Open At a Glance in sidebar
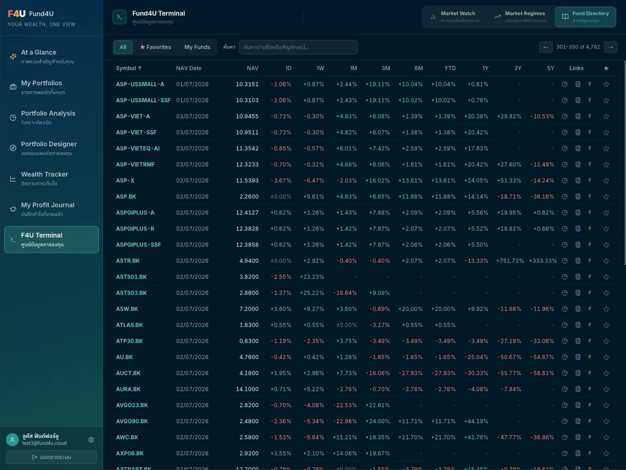626x470 pixels. coord(51,56)
